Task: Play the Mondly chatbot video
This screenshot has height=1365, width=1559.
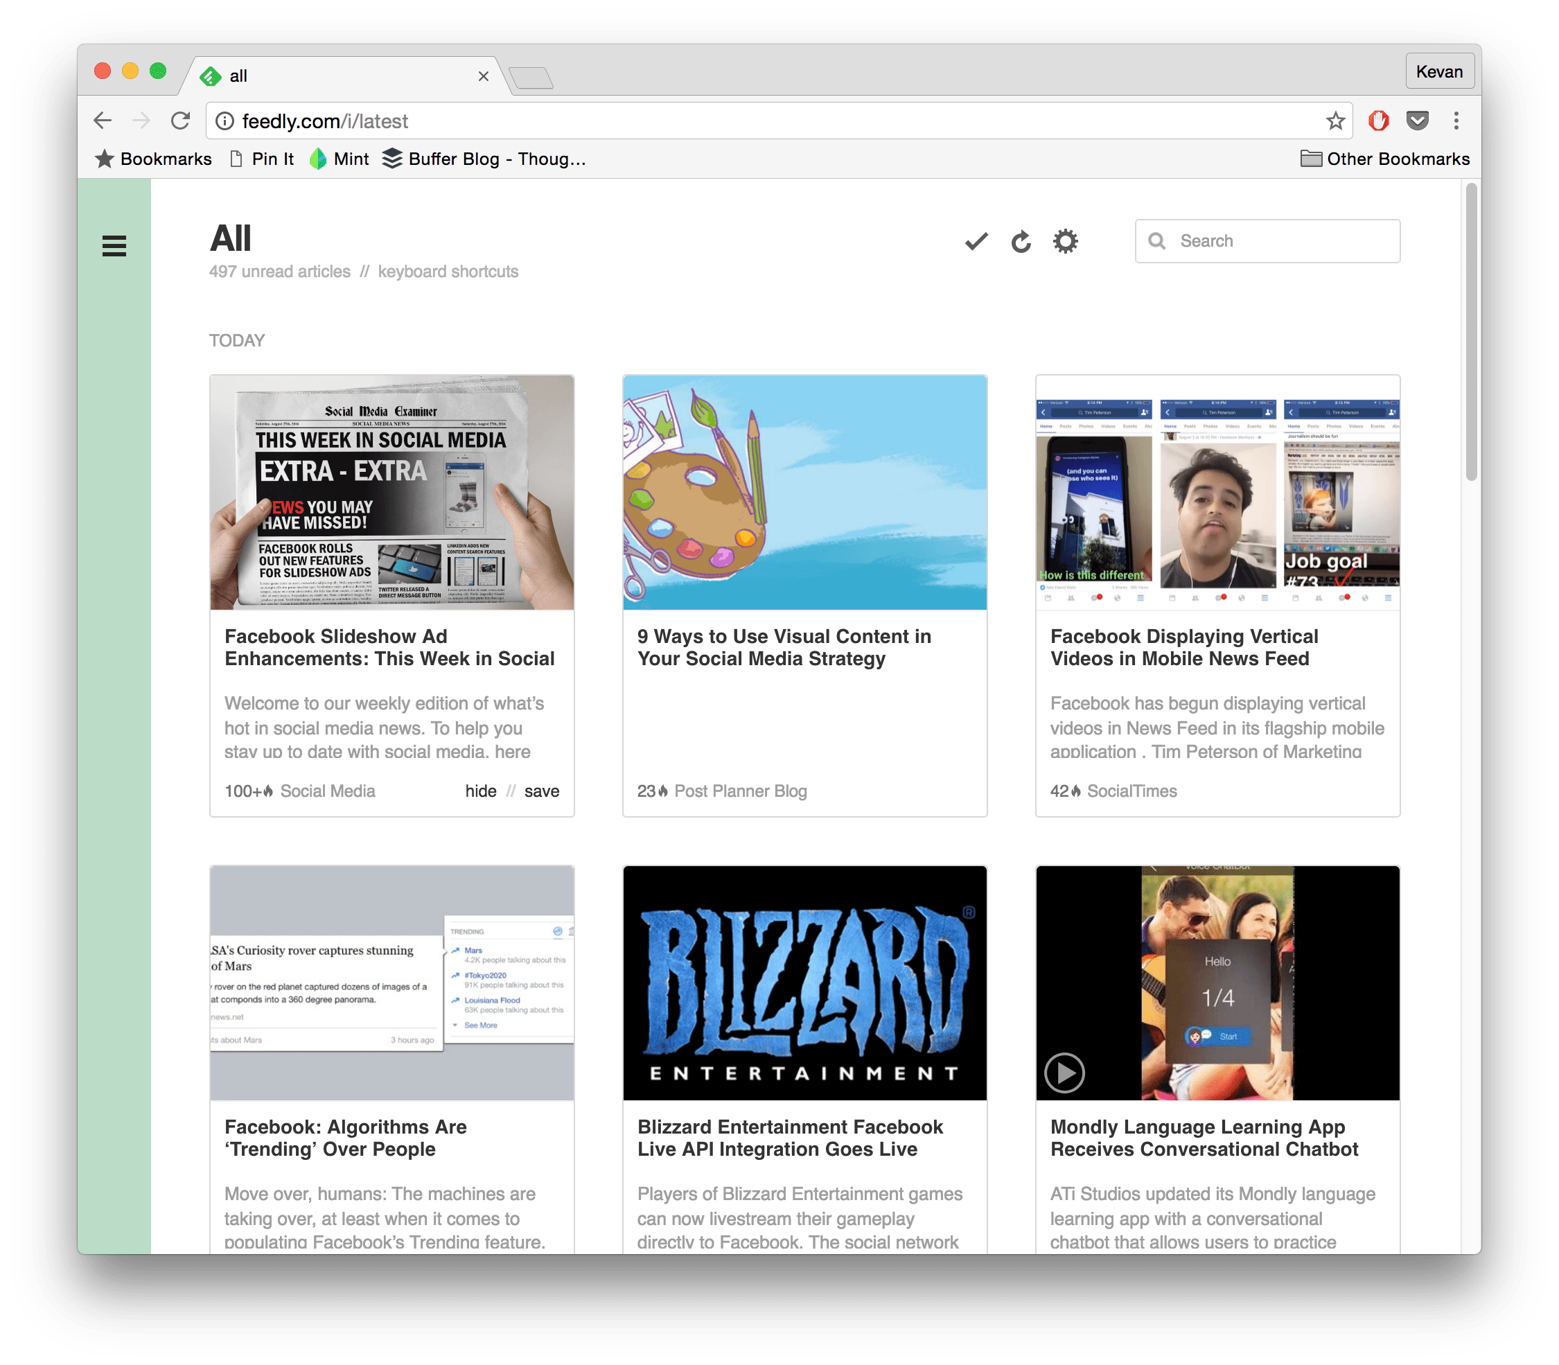Action: pos(1064,1073)
